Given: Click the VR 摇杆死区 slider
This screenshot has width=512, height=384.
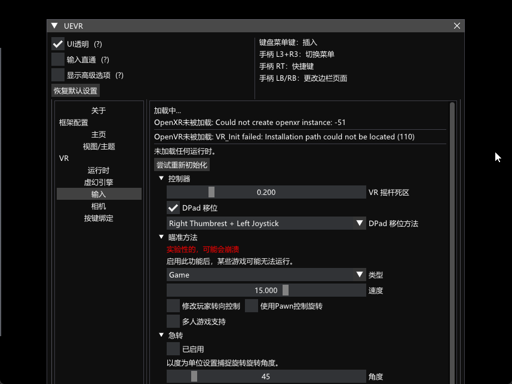Looking at the screenshot, I should [266, 192].
